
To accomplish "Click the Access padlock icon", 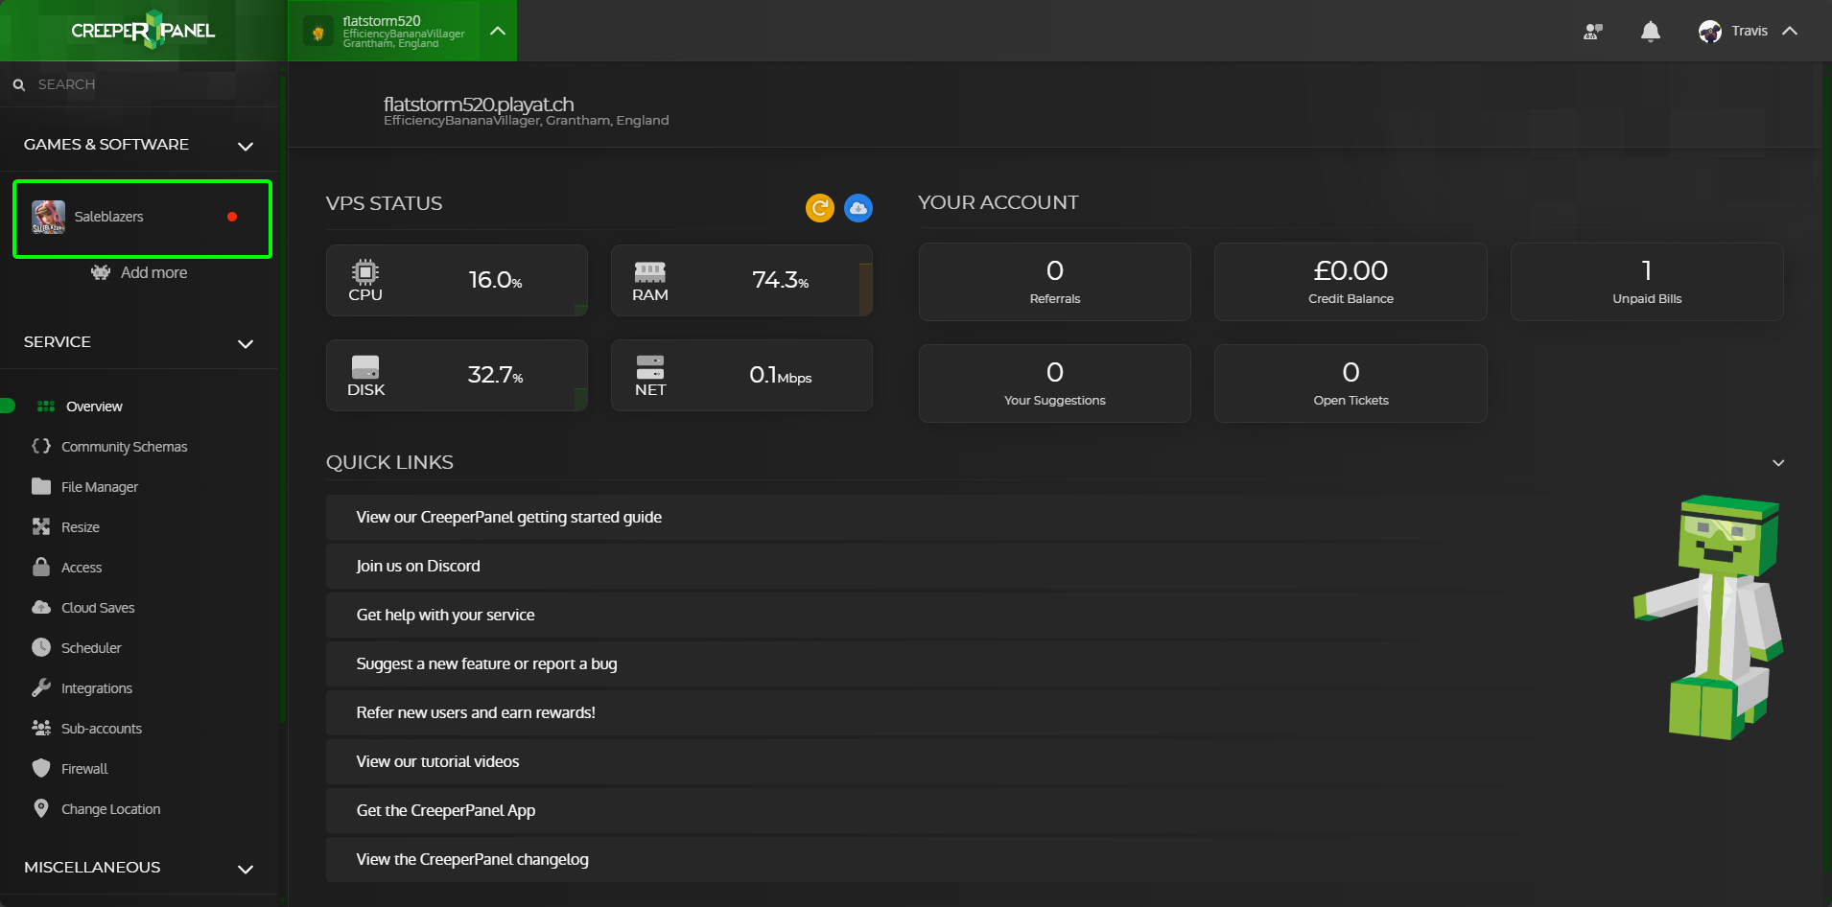I will tap(41, 567).
